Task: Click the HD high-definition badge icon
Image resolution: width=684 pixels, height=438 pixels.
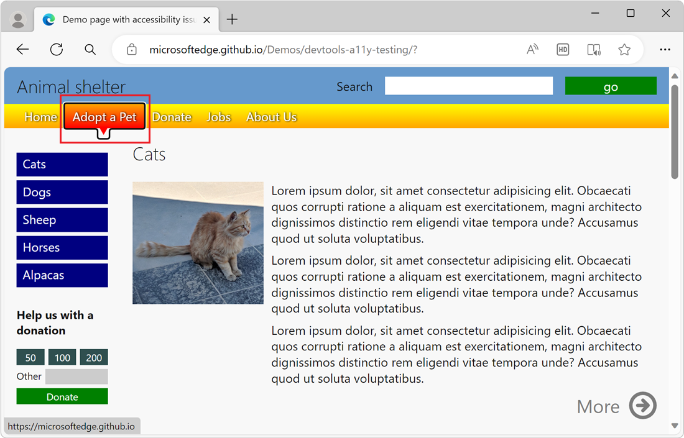Action: tap(563, 49)
